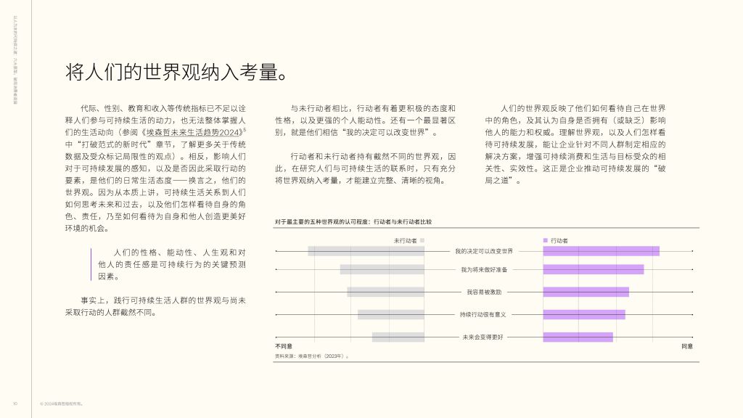Select the heading 将人们的世界观纳入考量

tap(176, 73)
